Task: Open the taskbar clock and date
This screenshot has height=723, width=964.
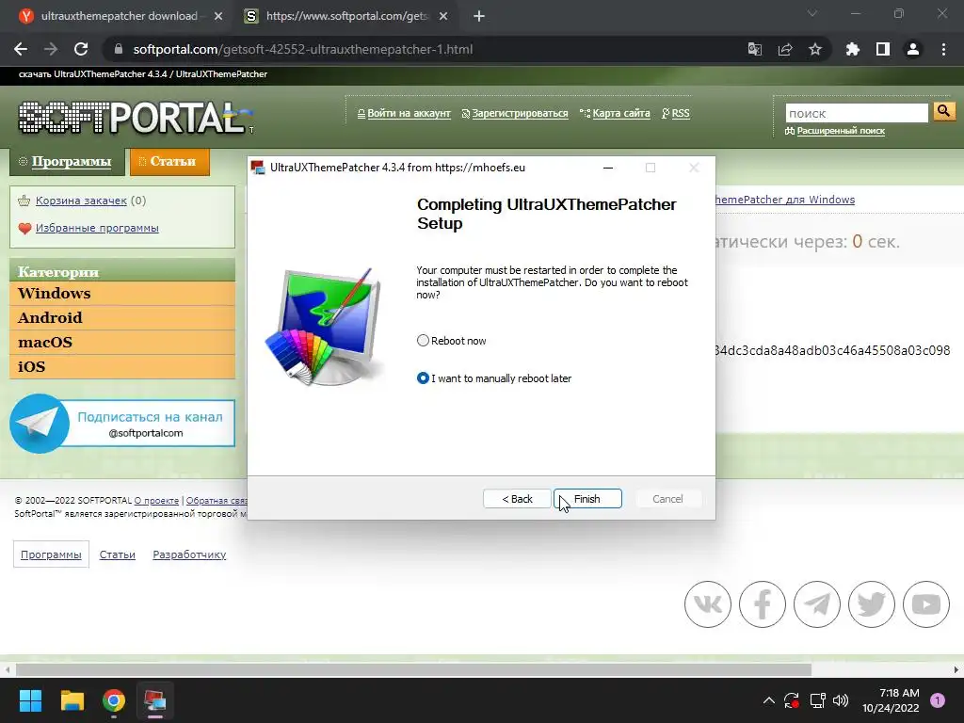Action: (892, 700)
